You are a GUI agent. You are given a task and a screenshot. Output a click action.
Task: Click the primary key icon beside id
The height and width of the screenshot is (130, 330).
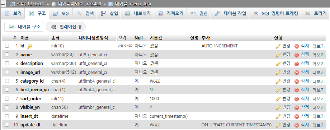click(29, 46)
